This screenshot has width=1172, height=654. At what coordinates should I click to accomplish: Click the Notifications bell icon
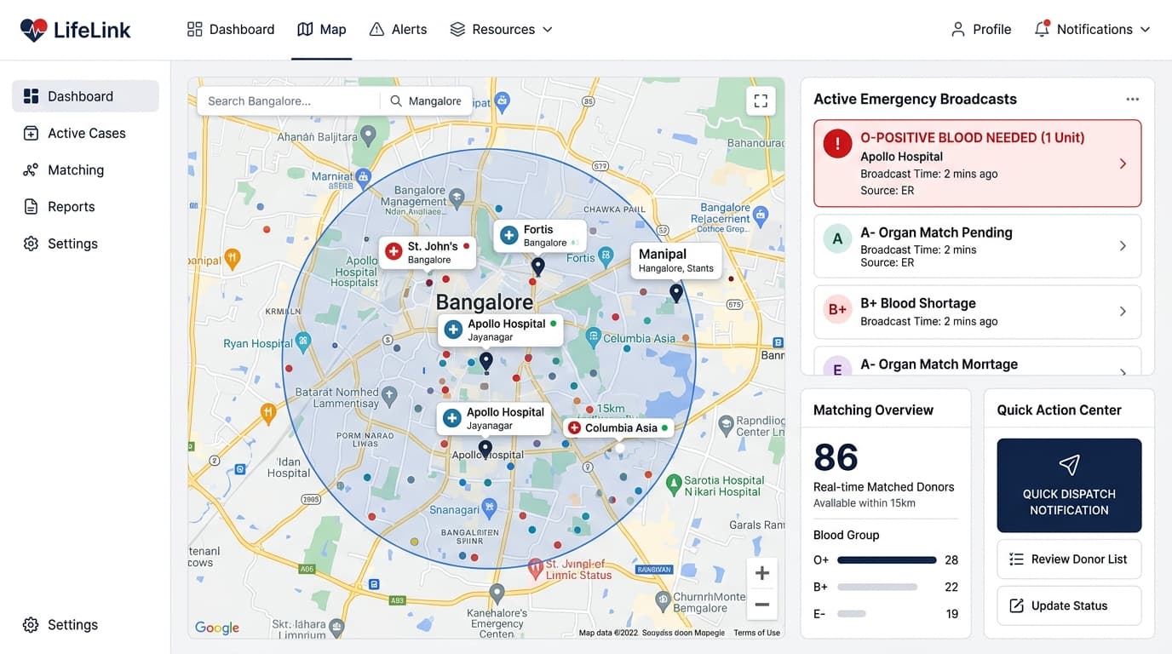[1042, 29]
